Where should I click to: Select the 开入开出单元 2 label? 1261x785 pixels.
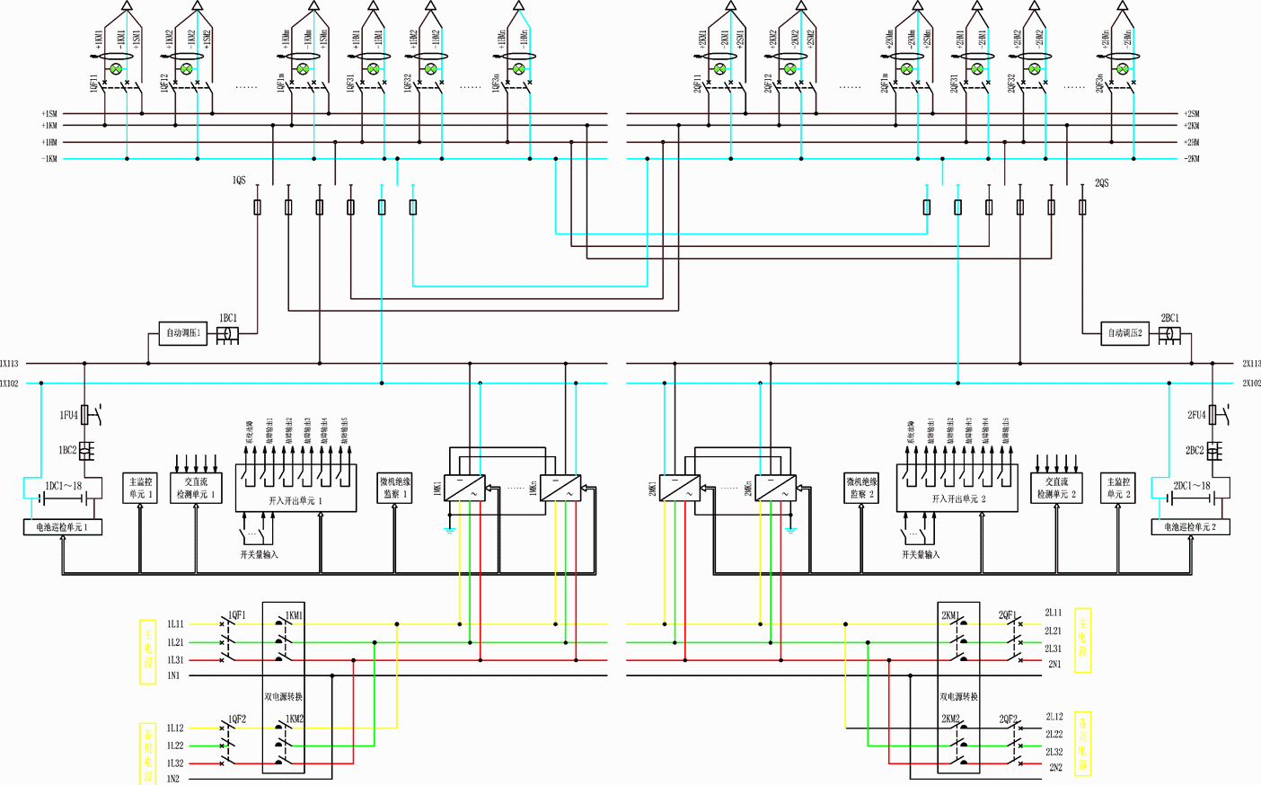[958, 498]
